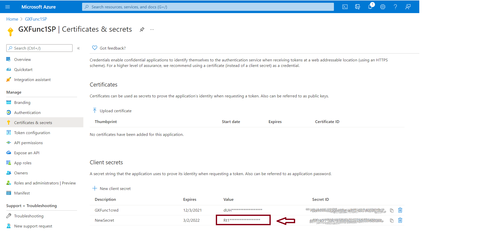Go to the Home breadcrumb
Viewport: 482px width, 234px height.
pos(12,19)
